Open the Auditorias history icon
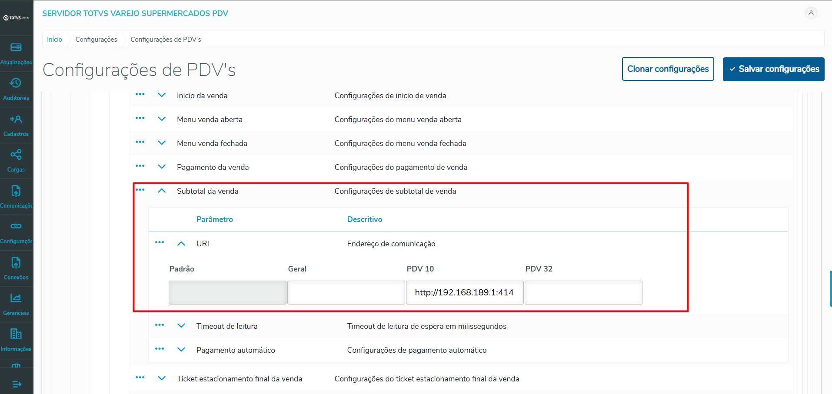This screenshot has height=394, width=832. [x=16, y=83]
